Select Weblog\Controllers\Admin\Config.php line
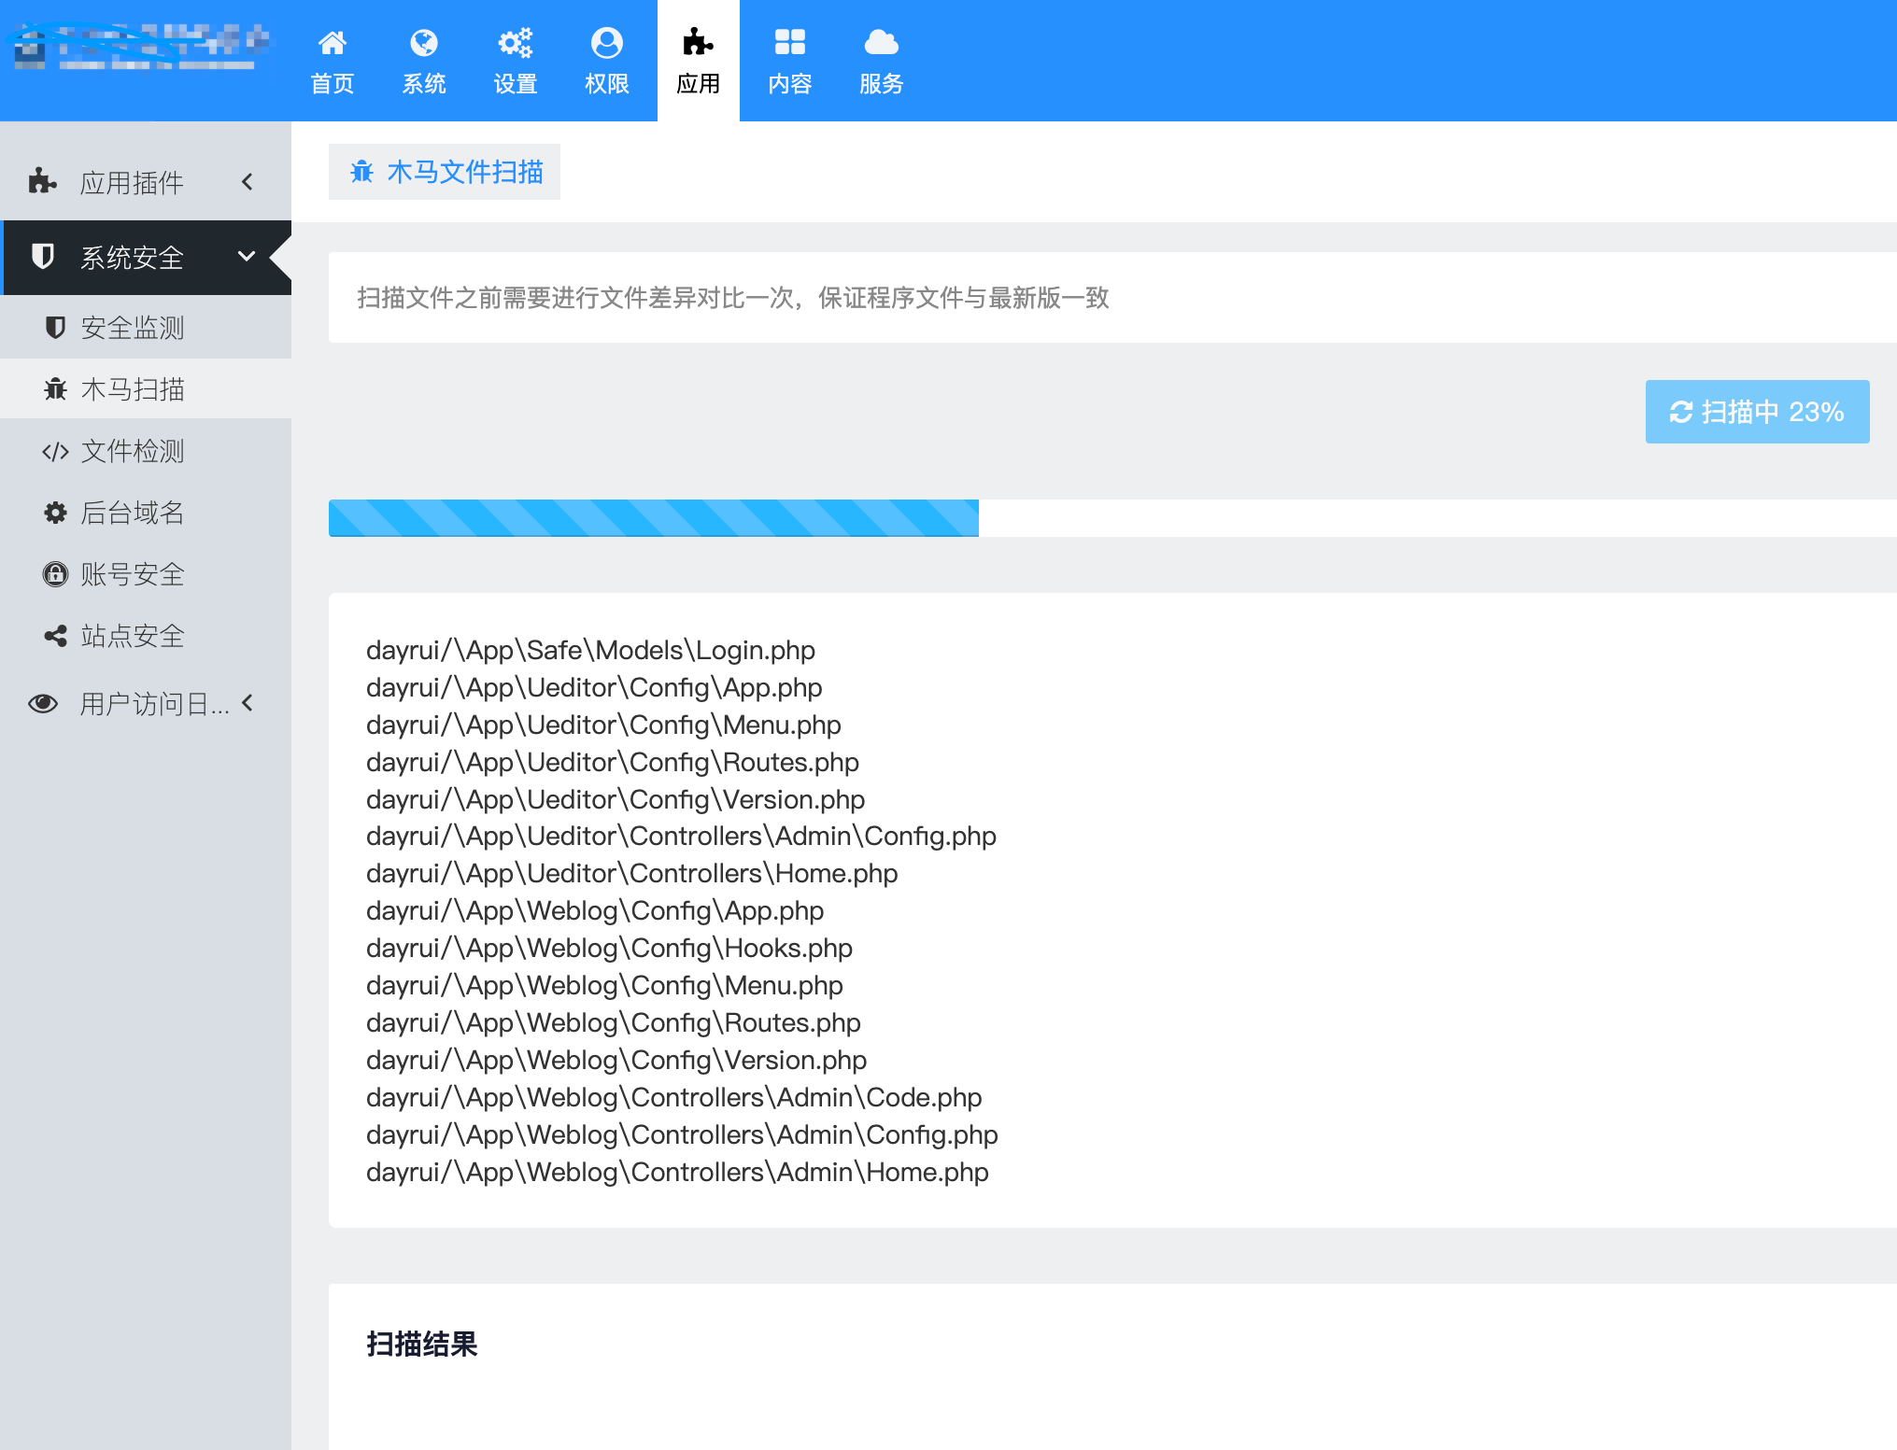Image resolution: width=1897 pixels, height=1450 pixels. point(682,1134)
